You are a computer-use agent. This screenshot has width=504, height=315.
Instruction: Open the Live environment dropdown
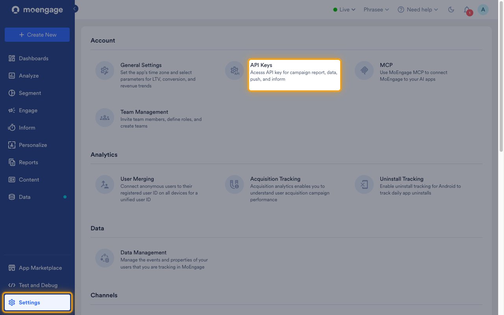click(x=344, y=9)
